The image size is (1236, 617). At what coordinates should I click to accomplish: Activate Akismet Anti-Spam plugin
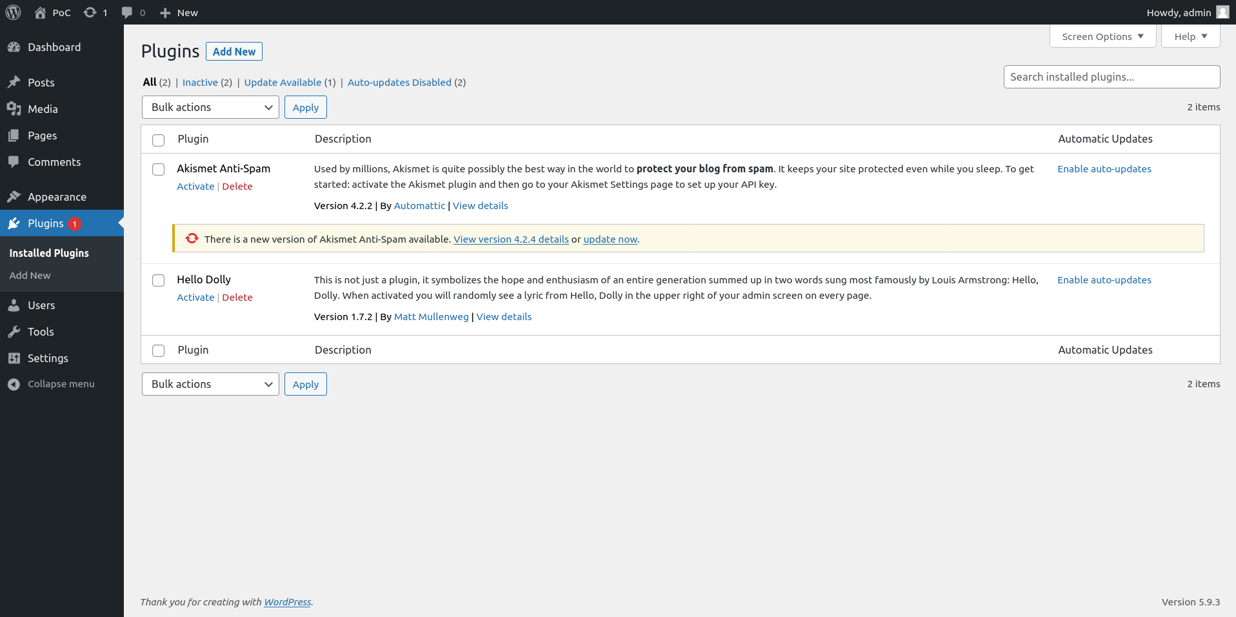coord(195,187)
